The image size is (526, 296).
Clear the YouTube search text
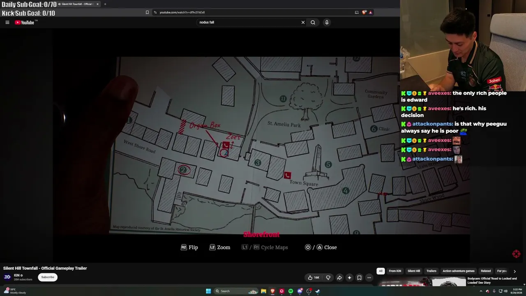(303, 22)
